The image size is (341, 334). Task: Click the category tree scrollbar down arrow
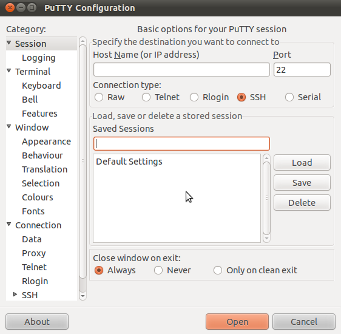pos(83,296)
